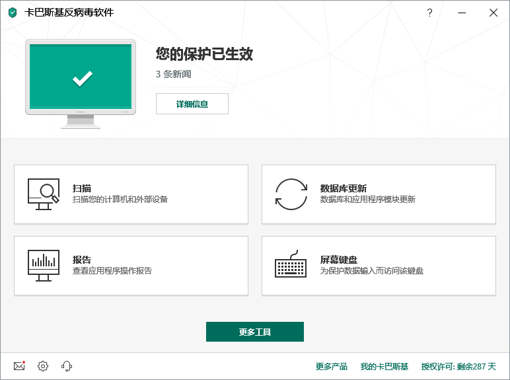This screenshot has height=380, width=510.
Task: Click the scan monitor magnifier icon
Action: pyautogui.click(x=44, y=194)
